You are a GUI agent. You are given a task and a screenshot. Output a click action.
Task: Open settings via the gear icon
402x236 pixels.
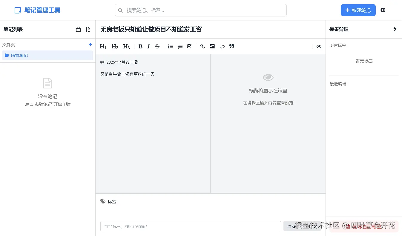click(x=383, y=10)
